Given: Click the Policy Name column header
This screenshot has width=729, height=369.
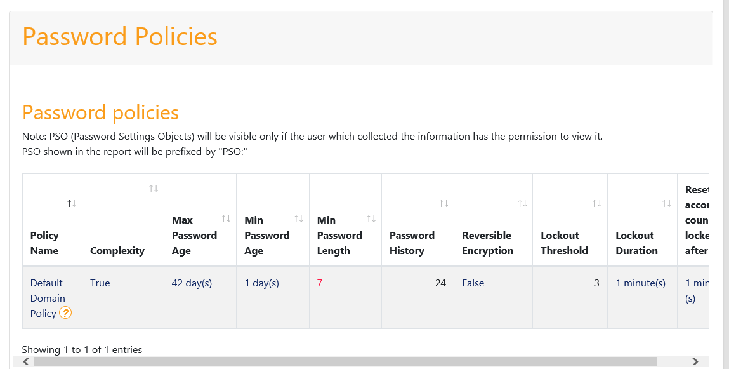Looking at the screenshot, I should [x=44, y=243].
